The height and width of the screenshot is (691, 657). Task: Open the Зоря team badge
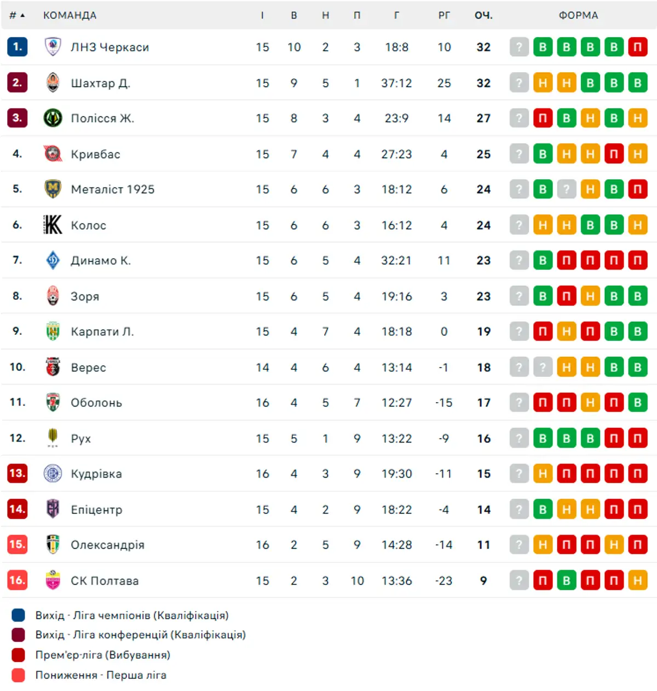coord(53,296)
